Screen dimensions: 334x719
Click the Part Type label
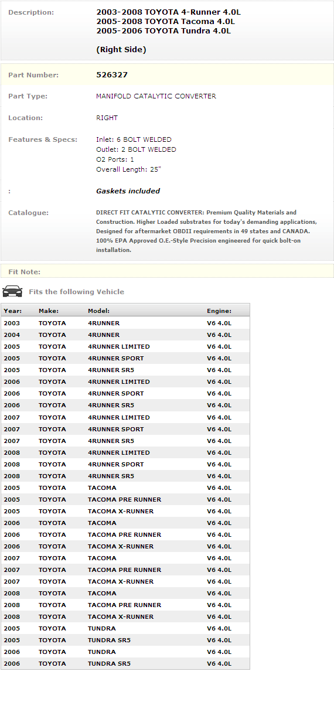[x=28, y=96]
